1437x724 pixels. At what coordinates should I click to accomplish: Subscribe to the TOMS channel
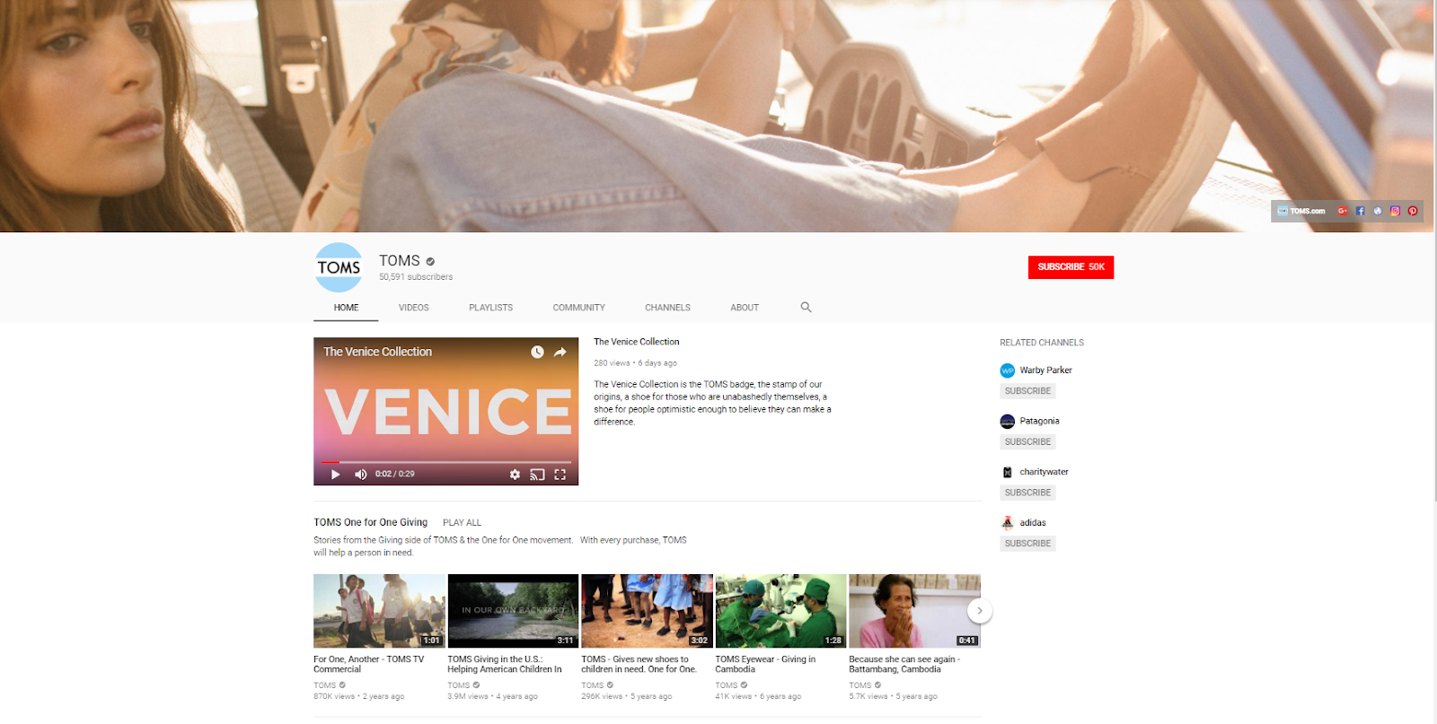coord(1071,267)
